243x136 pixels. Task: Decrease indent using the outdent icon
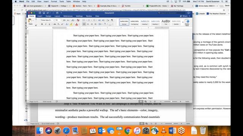click(99, 20)
